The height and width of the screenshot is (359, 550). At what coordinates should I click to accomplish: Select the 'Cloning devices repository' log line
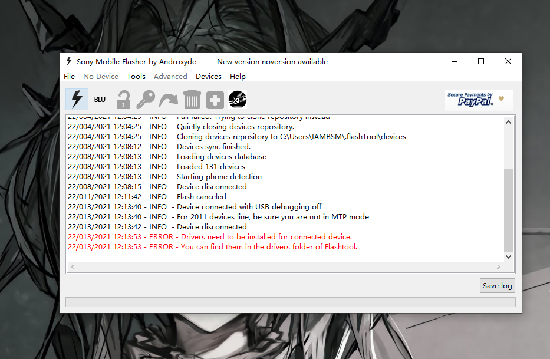237,137
